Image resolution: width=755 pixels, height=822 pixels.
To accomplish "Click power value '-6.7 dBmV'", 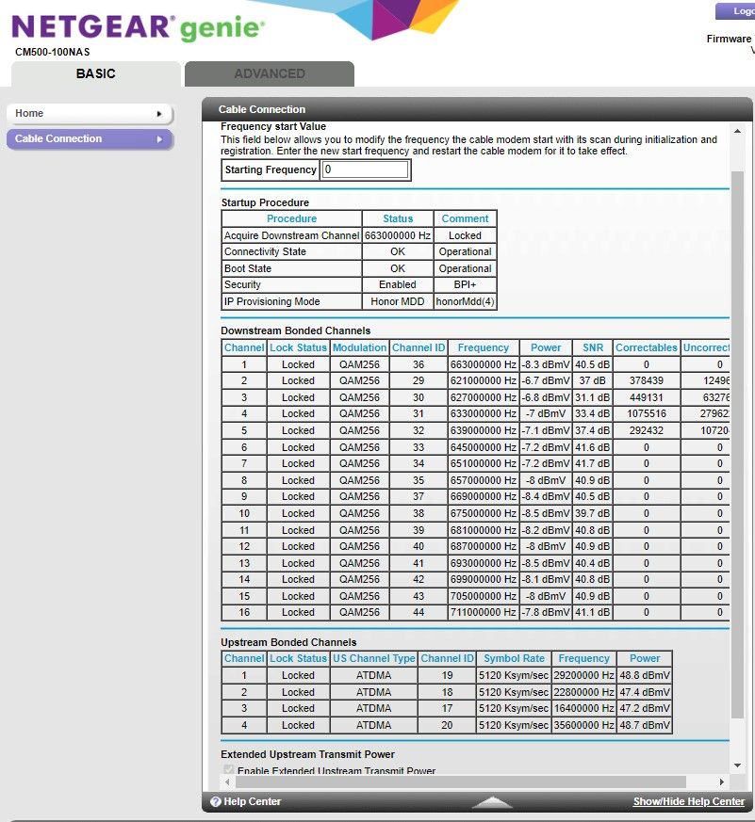I will (x=546, y=380).
